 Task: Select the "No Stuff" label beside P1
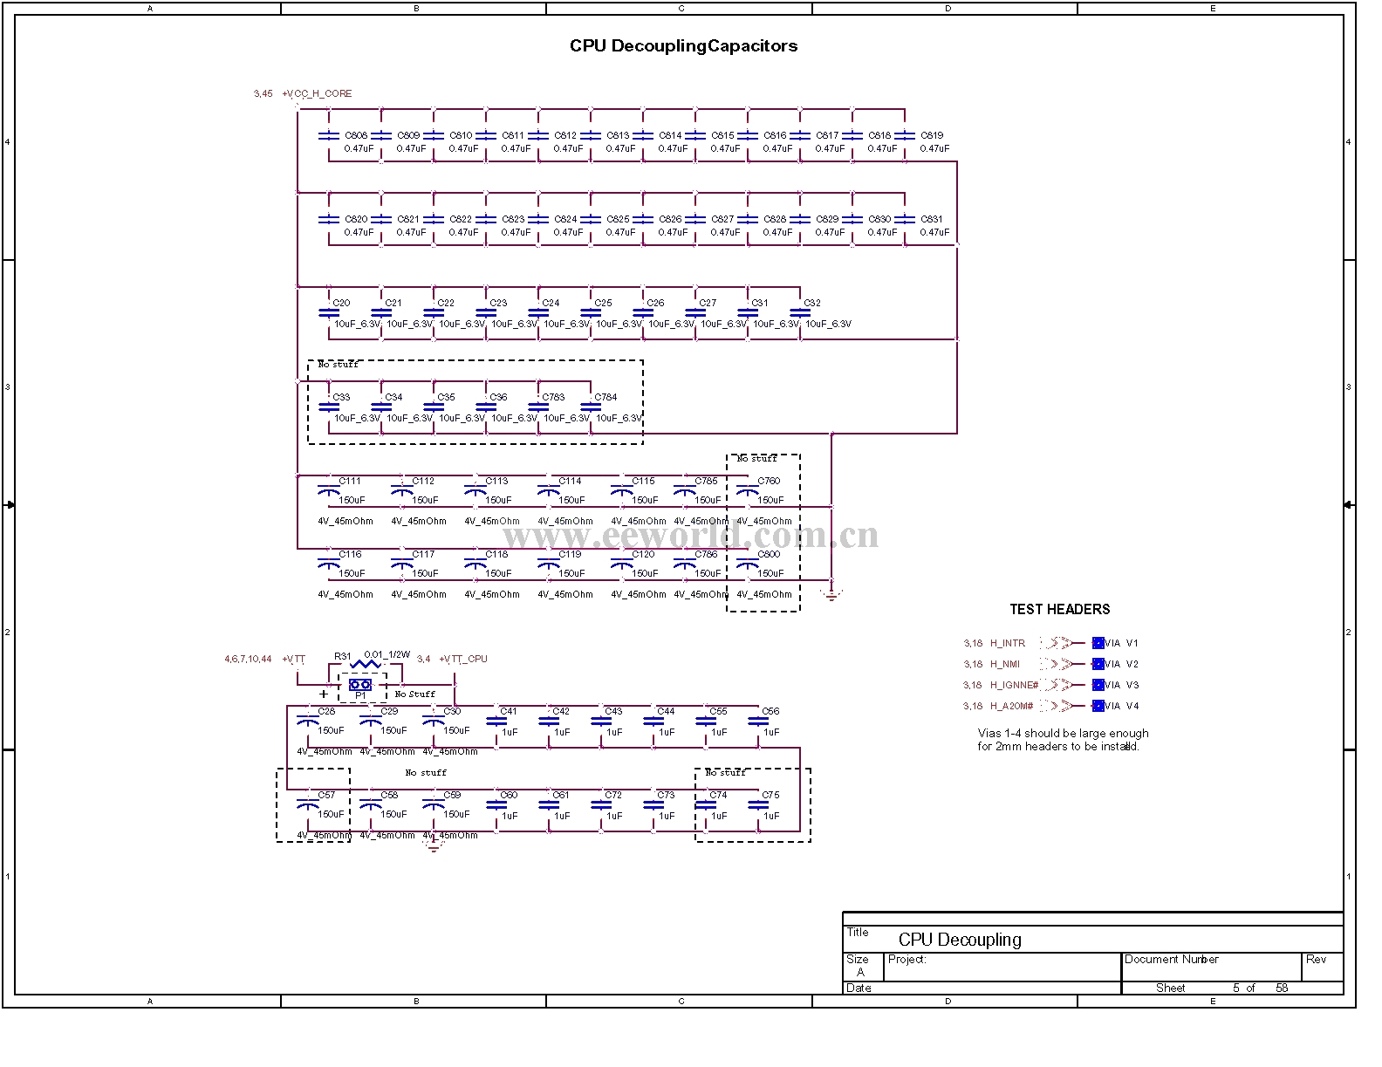[414, 694]
